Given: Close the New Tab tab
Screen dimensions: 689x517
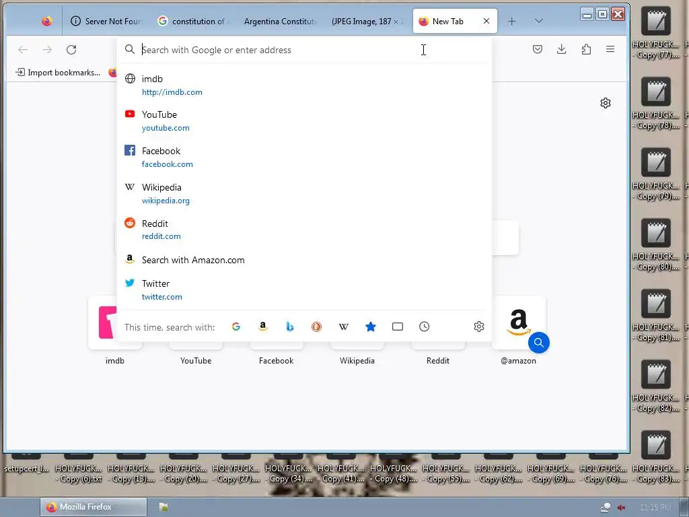Looking at the screenshot, I should (486, 21).
